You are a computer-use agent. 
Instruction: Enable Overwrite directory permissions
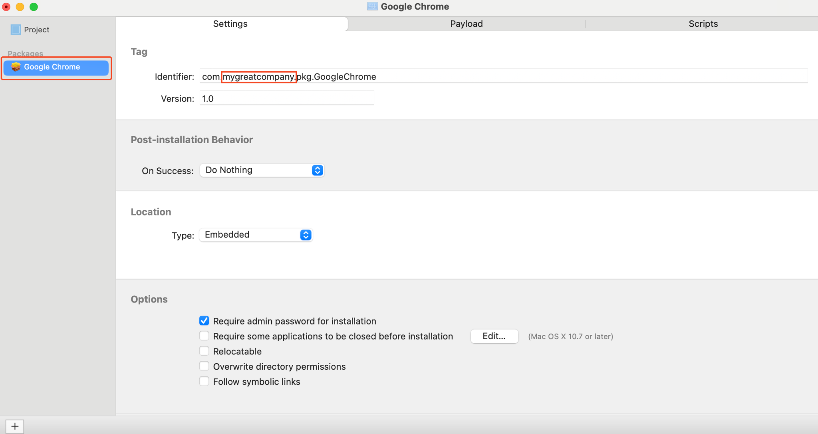204,366
